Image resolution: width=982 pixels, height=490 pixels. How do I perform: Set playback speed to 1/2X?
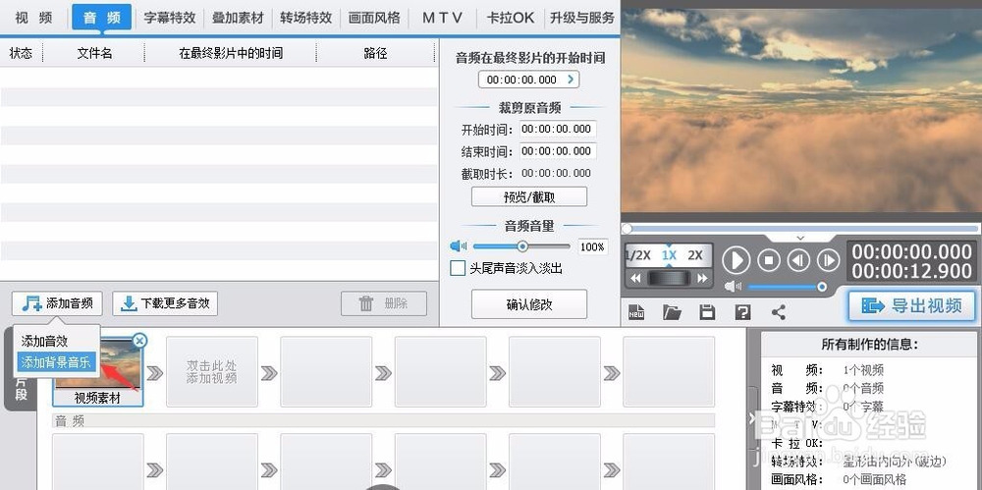coord(638,255)
